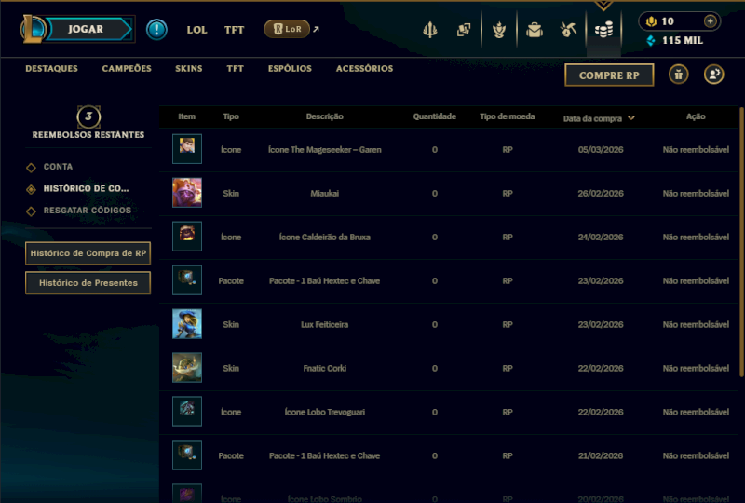Click the Miaukai skin thumbnail
745x503 pixels.
(187, 193)
